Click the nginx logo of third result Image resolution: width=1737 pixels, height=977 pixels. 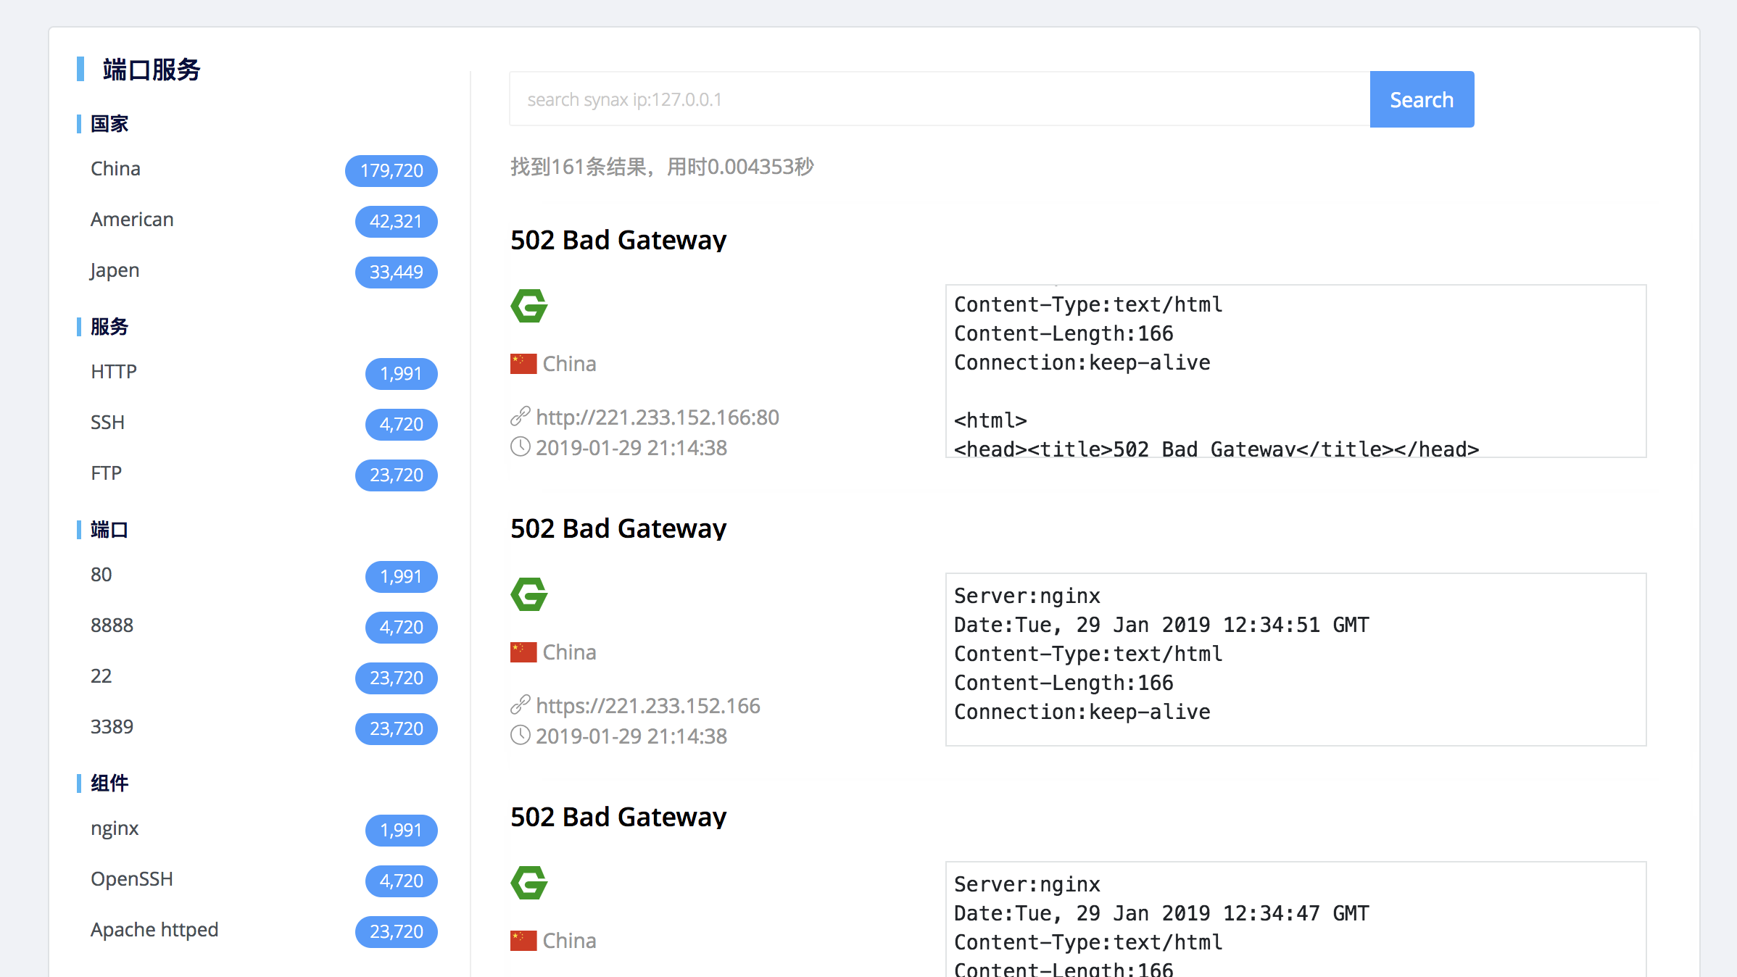[529, 883]
